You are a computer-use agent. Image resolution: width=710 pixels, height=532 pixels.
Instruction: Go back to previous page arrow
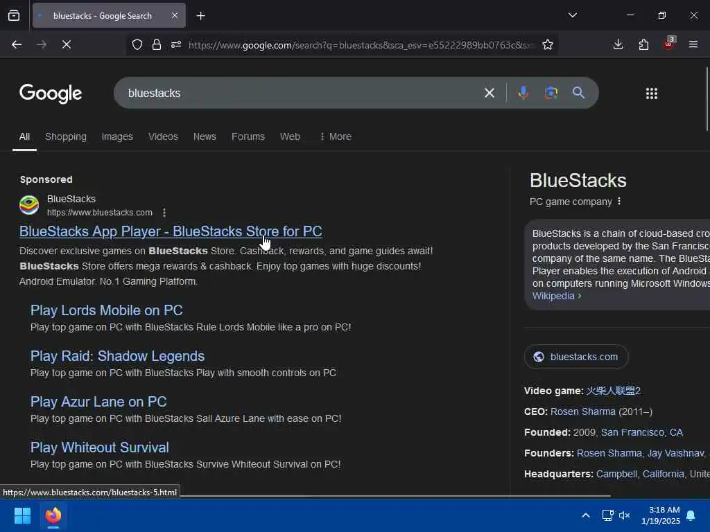[x=17, y=44]
